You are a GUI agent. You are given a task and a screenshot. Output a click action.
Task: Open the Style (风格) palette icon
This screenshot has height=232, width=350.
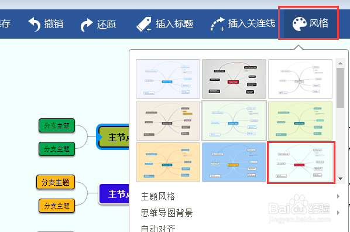[x=299, y=23]
